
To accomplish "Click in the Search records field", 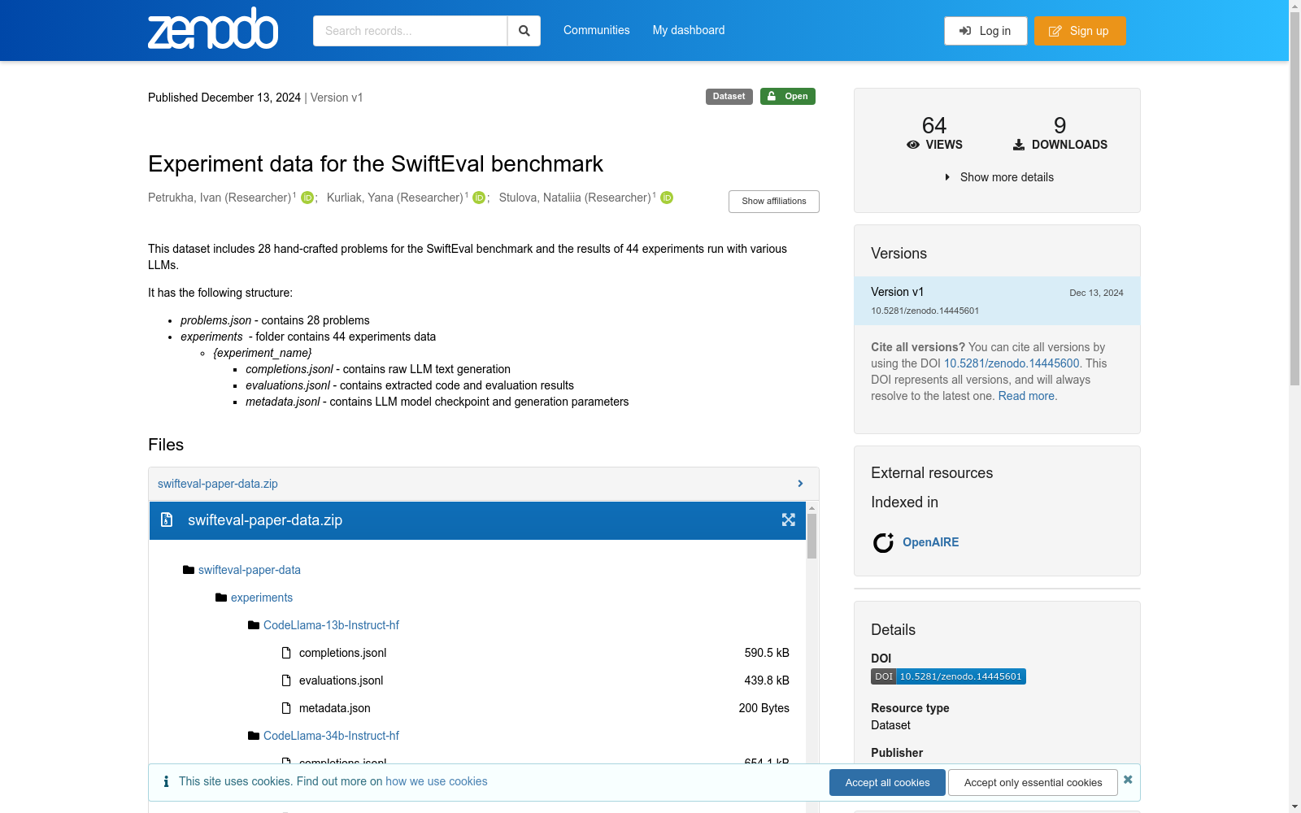I will click(410, 31).
